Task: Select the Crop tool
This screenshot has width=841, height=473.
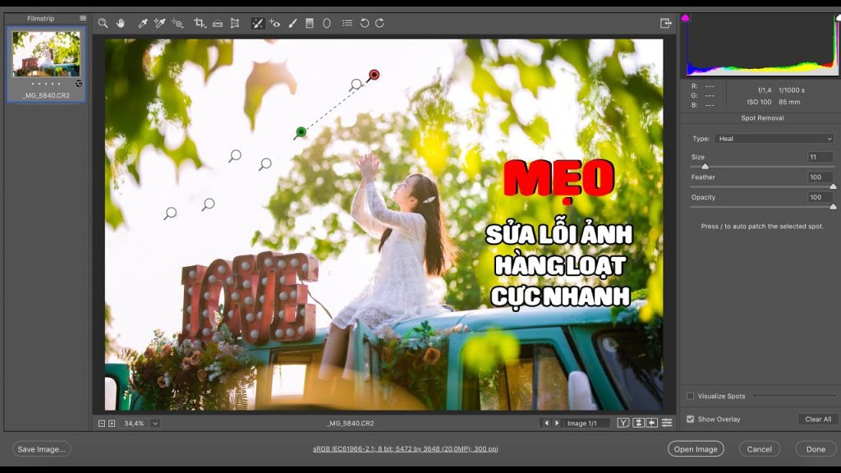Action: click(x=200, y=24)
